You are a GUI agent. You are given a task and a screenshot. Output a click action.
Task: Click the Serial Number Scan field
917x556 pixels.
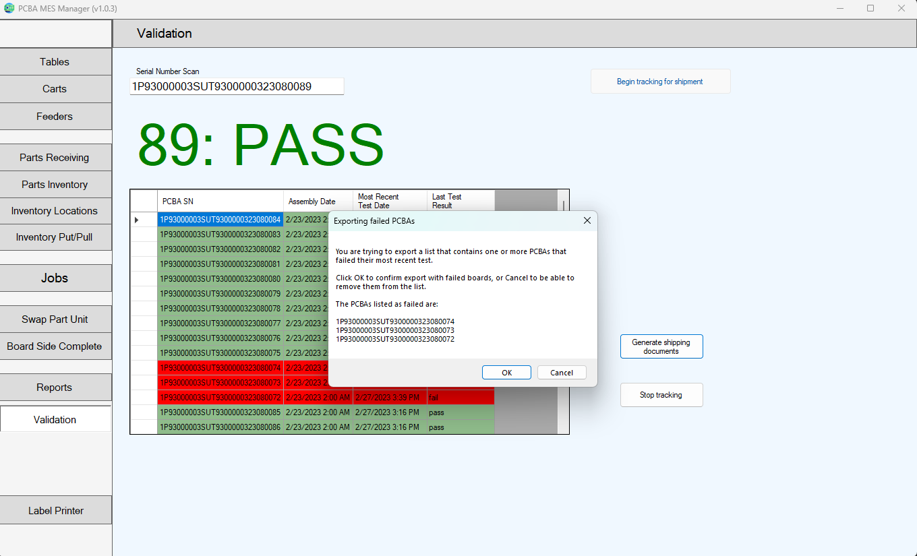237,86
